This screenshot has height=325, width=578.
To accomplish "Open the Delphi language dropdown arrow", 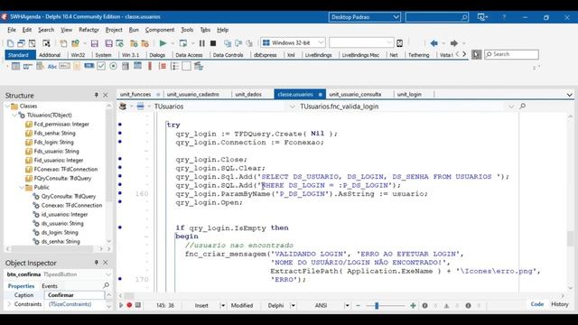I will click(293, 305).
